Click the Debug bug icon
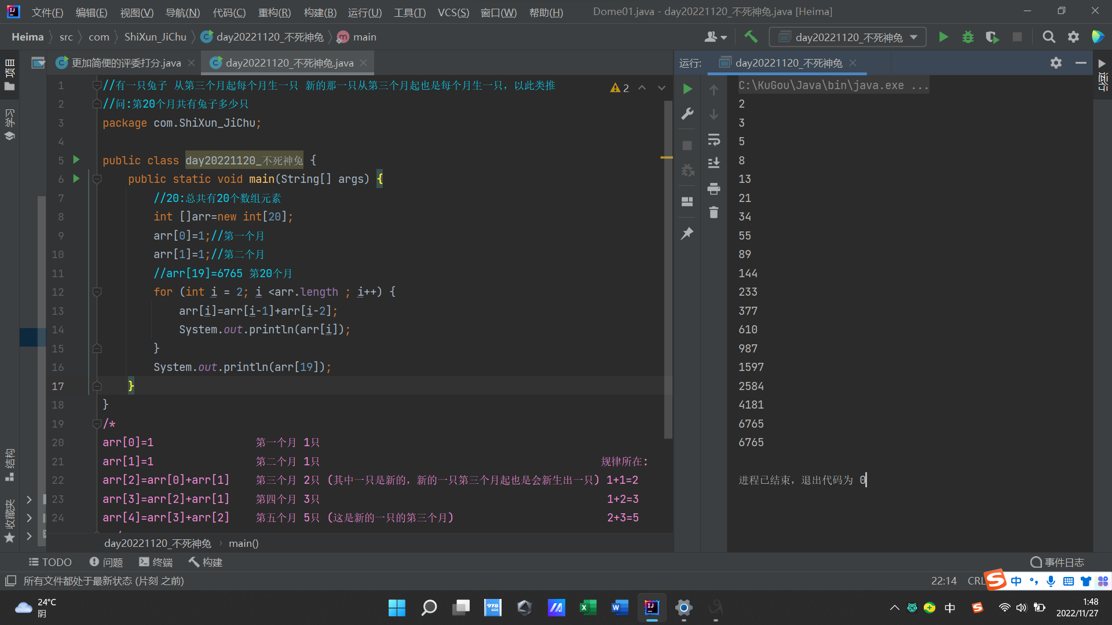Viewport: 1112px width, 625px height. click(968, 37)
